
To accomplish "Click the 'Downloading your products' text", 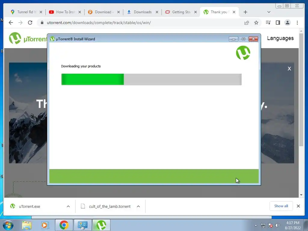I will click(81, 66).
